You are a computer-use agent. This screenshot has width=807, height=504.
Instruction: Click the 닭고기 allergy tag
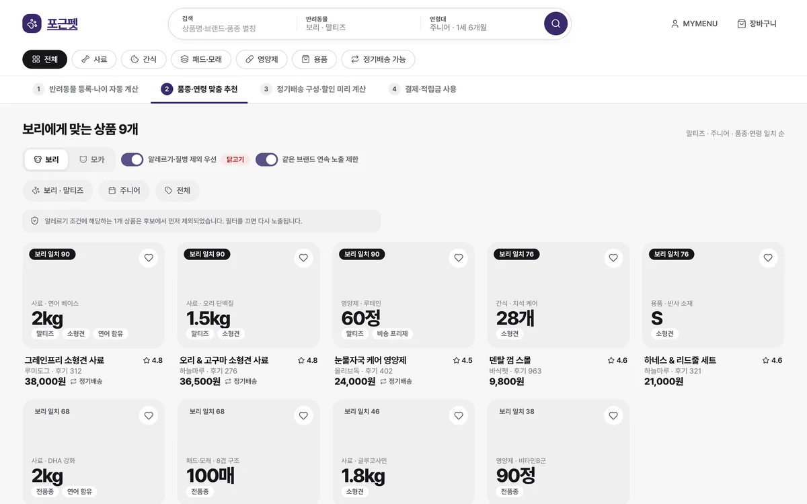235,159
